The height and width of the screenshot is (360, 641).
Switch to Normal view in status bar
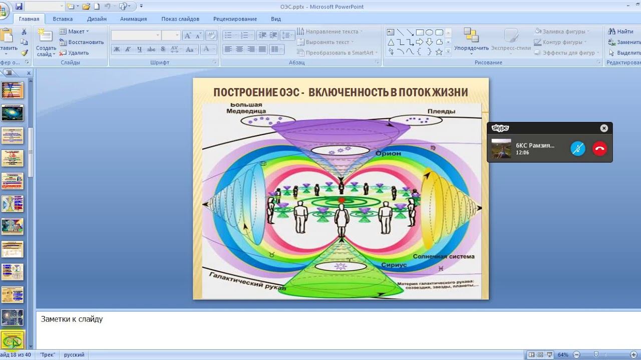click(532, 355)
